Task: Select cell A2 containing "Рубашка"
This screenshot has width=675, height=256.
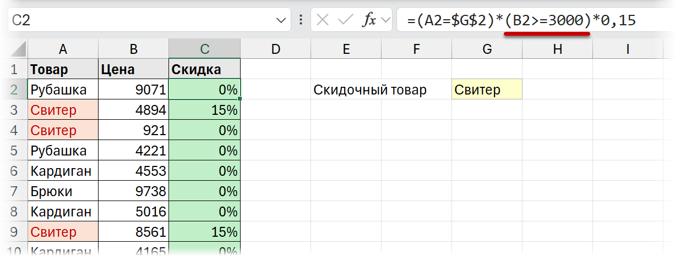Action: 63,90
